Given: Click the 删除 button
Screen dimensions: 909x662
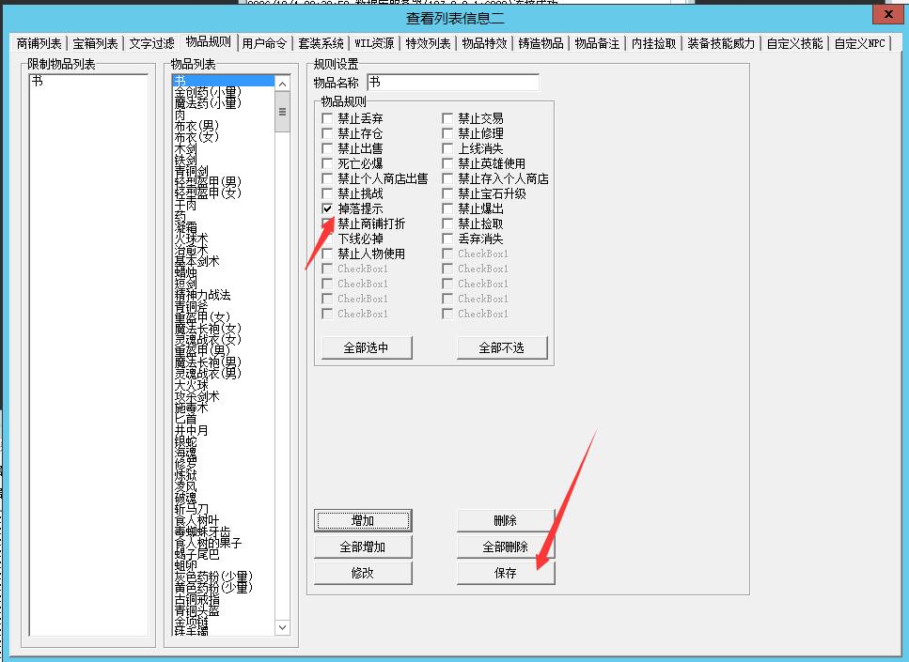Looking at the screenshot, I should point(506,520).
